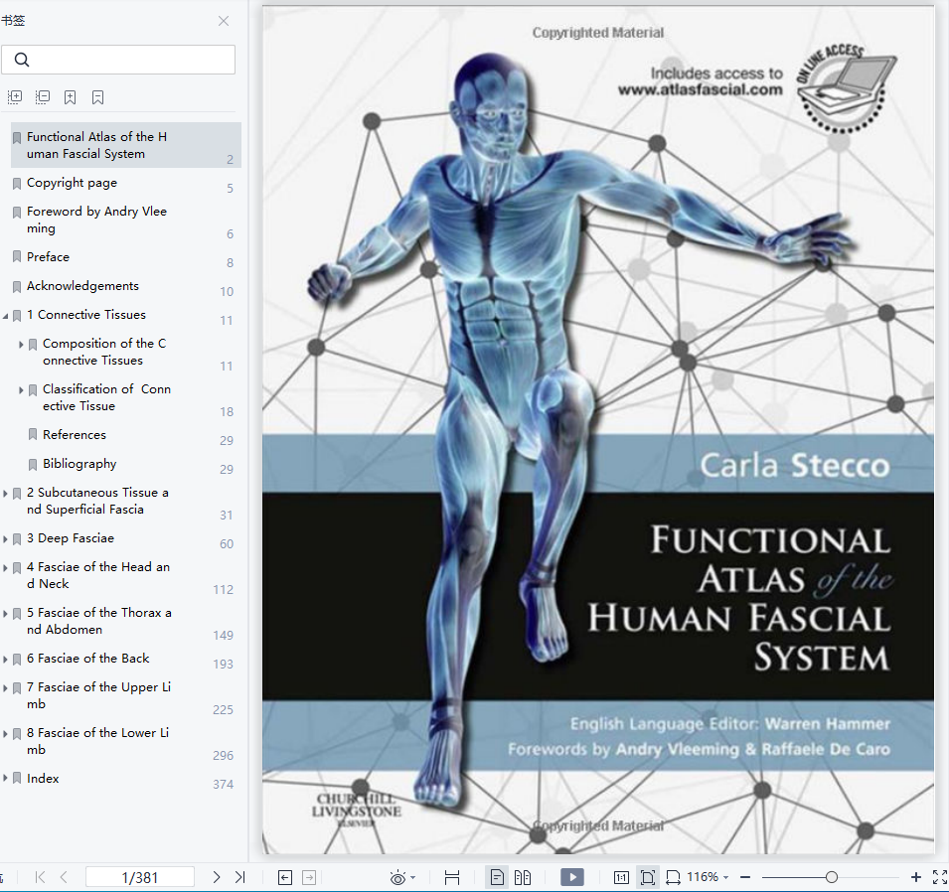The image size is (949, 892).
Task: Open the Bibliography bookmark
Action: click(x=79, y=464)
